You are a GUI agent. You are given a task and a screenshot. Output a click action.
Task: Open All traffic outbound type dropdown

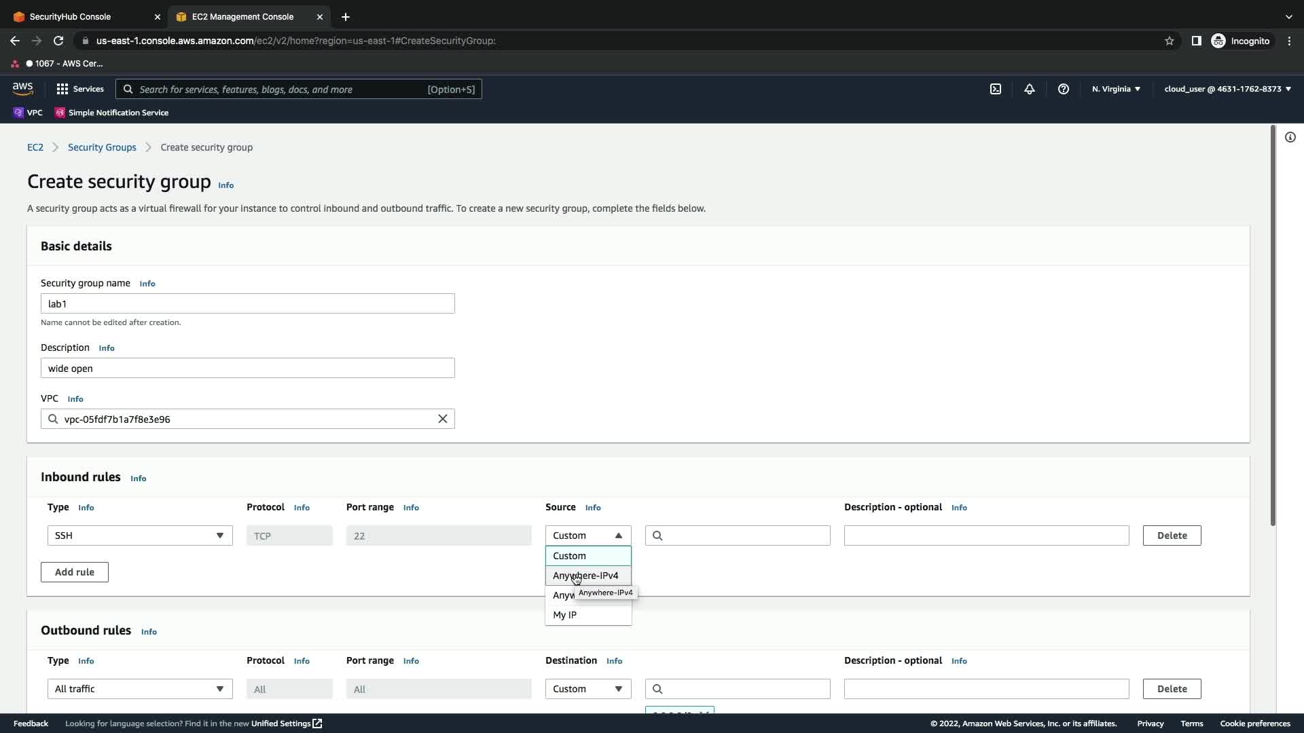pyautogui.click(x=139, y=689)
